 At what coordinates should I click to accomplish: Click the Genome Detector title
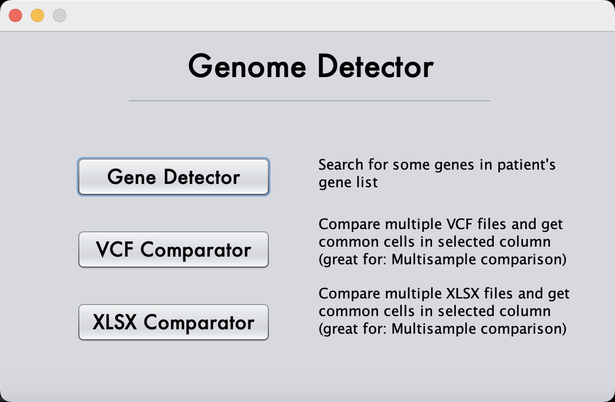point(311,67)
